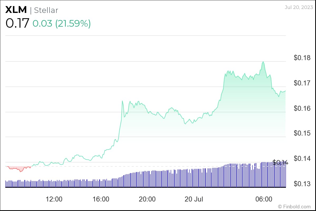Click the XLM ticker symbol
This screenshot has height=211, width=316.
16,10
